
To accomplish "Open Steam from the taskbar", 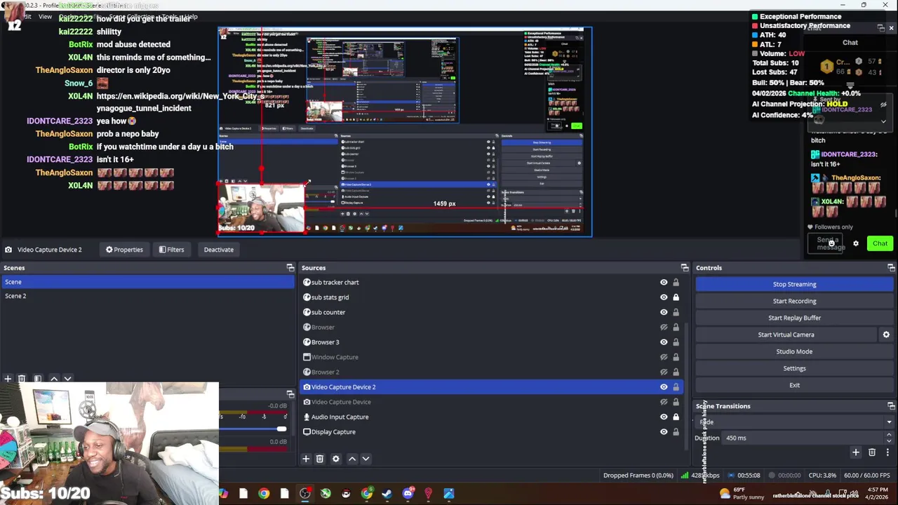I will [387, 494].
